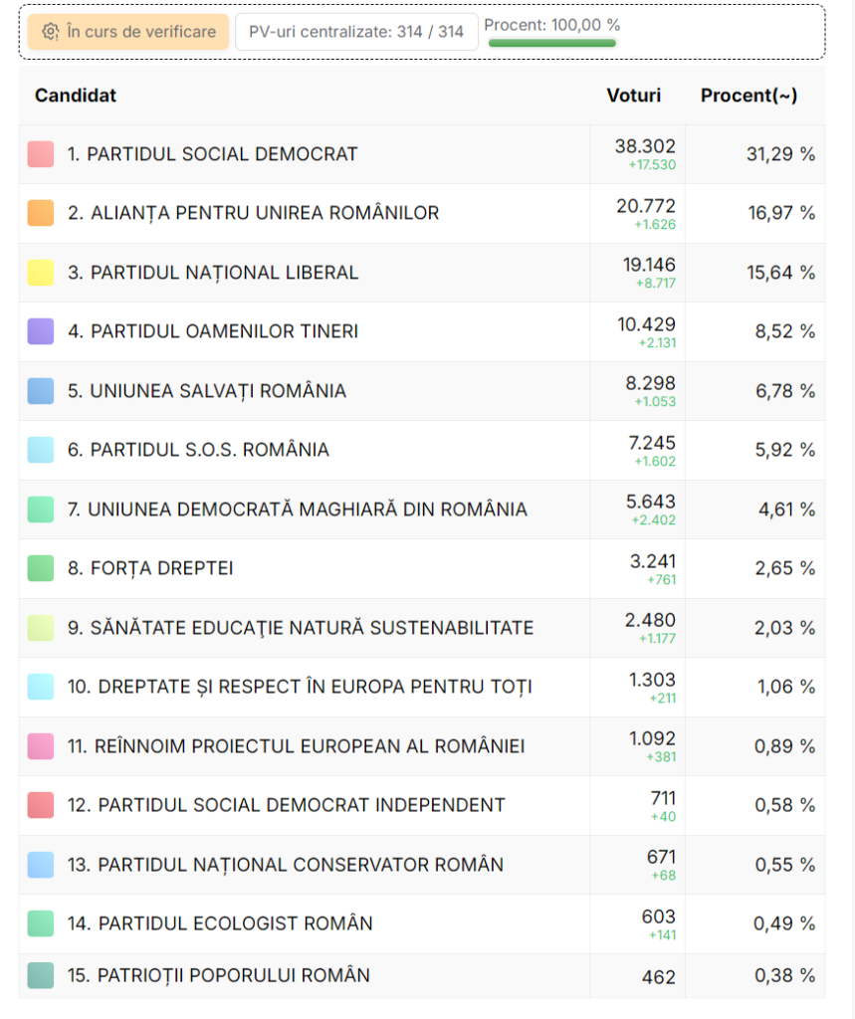Select the Partidul S.O.S. România row
Image resolution: width=855 pixels, height=1019 pixels.
[209, 450]
